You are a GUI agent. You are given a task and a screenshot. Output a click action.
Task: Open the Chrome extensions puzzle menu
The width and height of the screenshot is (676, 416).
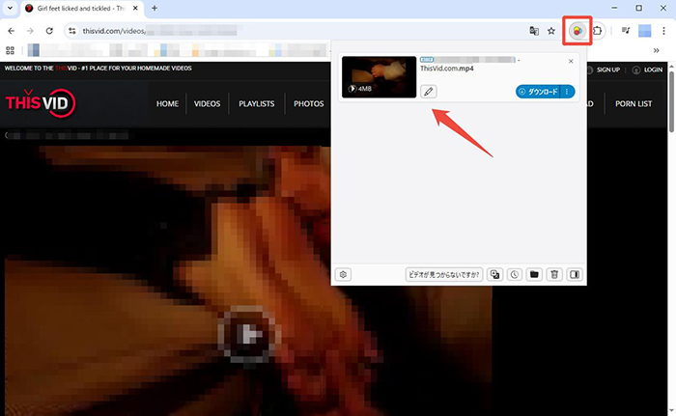(x=597, y=31)
